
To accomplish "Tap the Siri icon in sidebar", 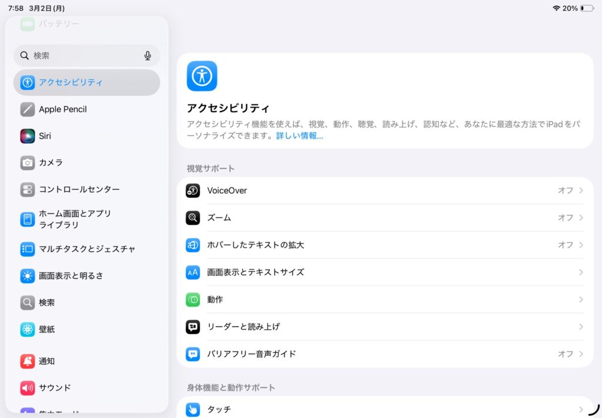I will click(x=28, y=136).
